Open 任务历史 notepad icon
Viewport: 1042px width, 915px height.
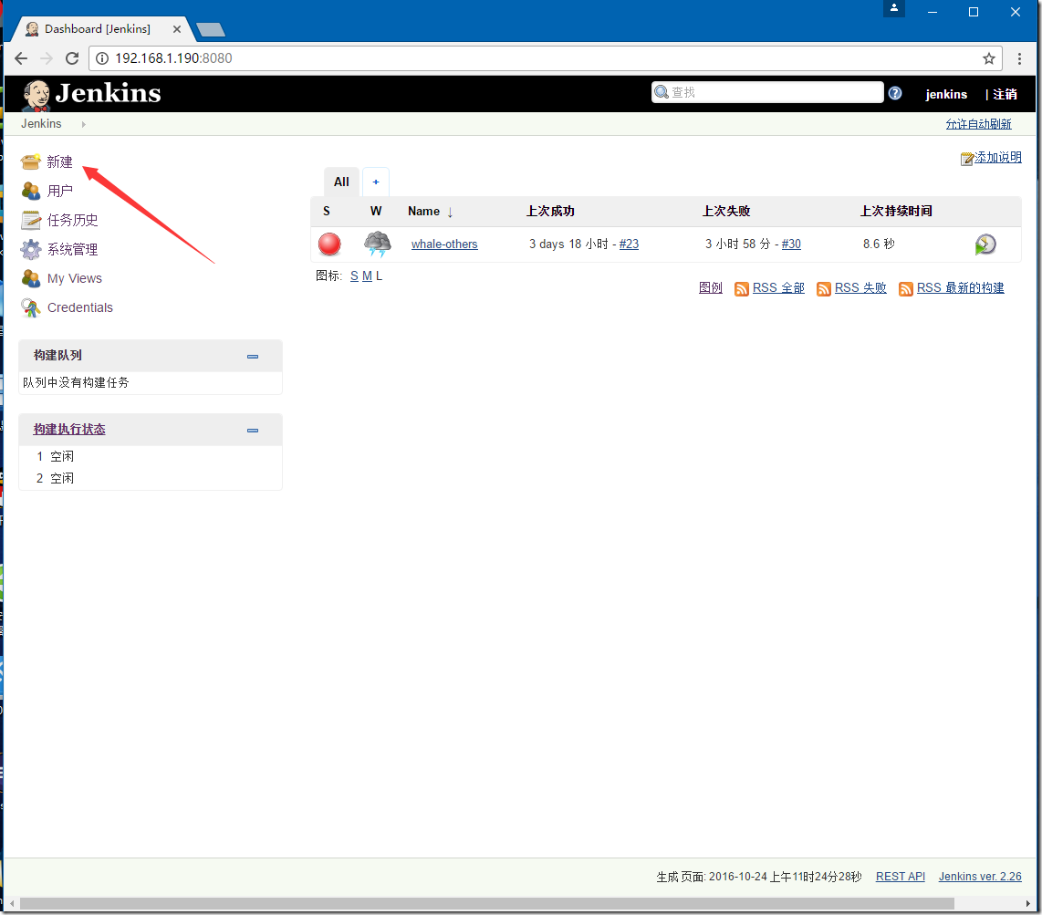(x=31, y=220)
